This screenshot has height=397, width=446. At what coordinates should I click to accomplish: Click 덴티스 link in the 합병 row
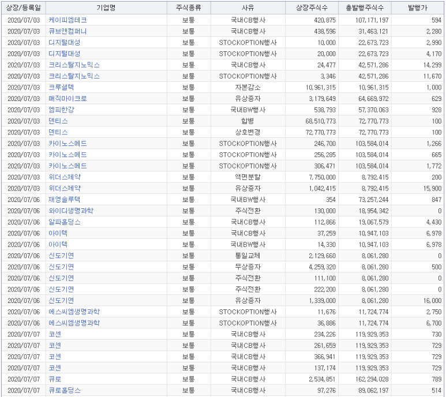pyautogui.click(x=58, y=121)
